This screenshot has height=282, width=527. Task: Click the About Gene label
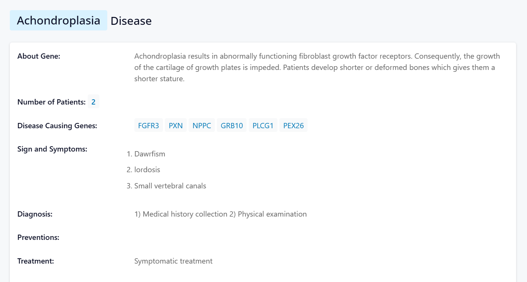point(39,56)
